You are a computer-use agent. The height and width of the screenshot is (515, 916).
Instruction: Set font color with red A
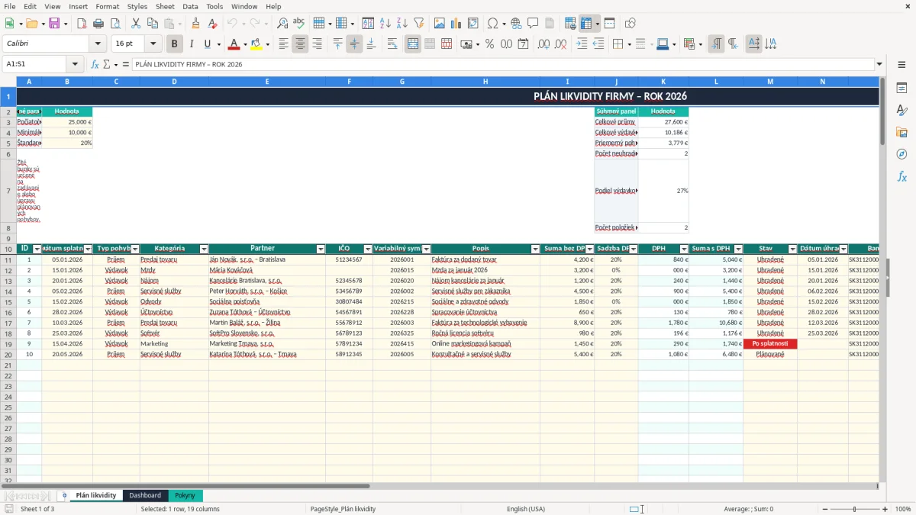pyautogui.click(x=234, y=44)
